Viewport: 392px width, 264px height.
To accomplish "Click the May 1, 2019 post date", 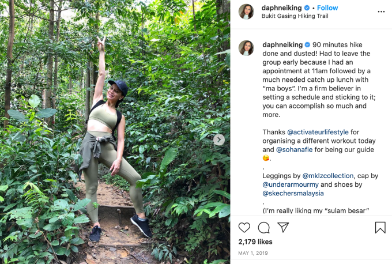I will tap(252, 254).
